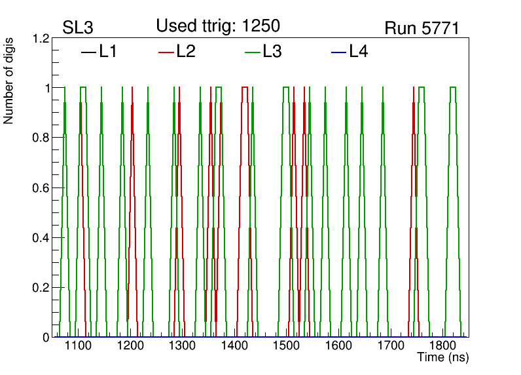
Task: Select the L3 legend label
Action: [x=272, y=52]
